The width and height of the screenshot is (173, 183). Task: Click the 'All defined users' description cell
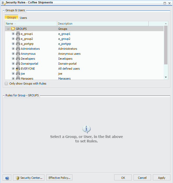(69, 69)
